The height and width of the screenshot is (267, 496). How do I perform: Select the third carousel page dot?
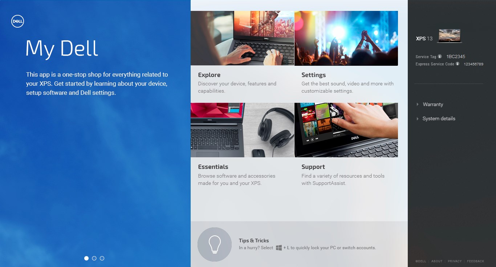coord(102,258)
